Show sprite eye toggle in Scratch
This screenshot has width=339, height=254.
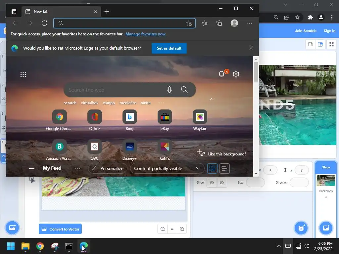tap(212, 183)
